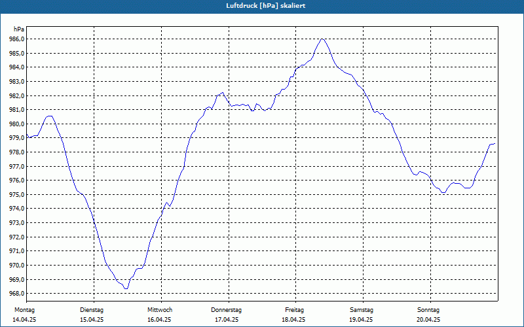Click the pressure curve peak at 986 hPa

[322, 39]
